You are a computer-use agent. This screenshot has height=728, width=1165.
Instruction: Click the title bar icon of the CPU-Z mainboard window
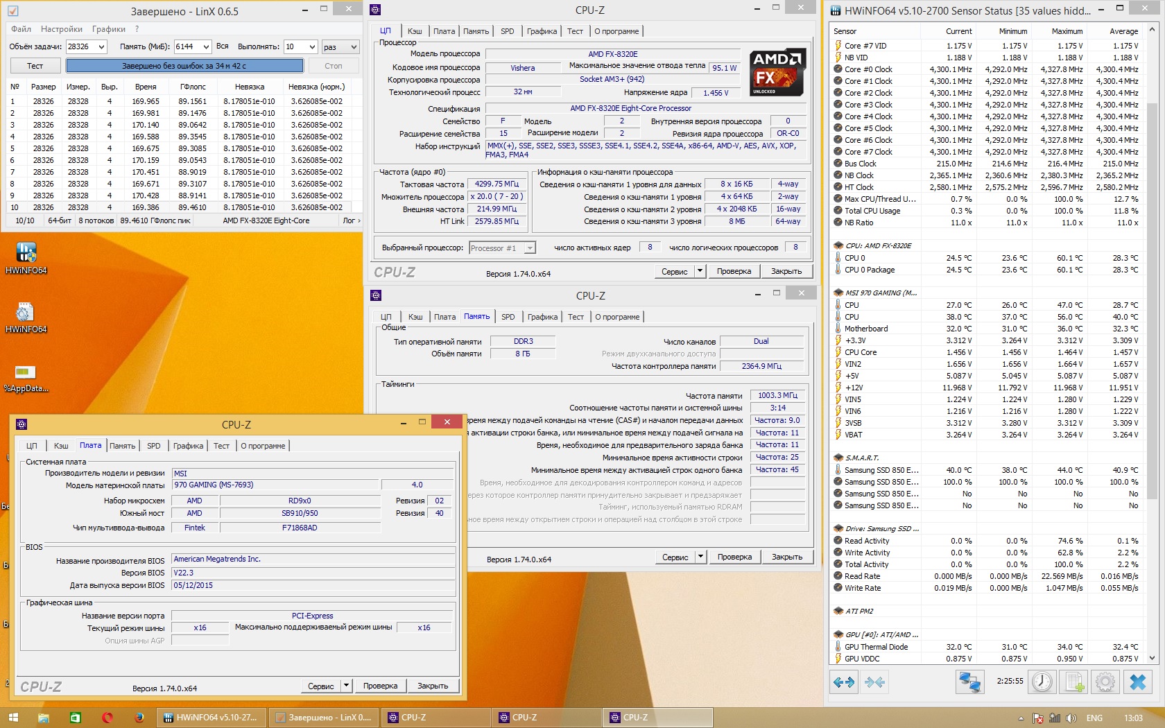[21, 424]
